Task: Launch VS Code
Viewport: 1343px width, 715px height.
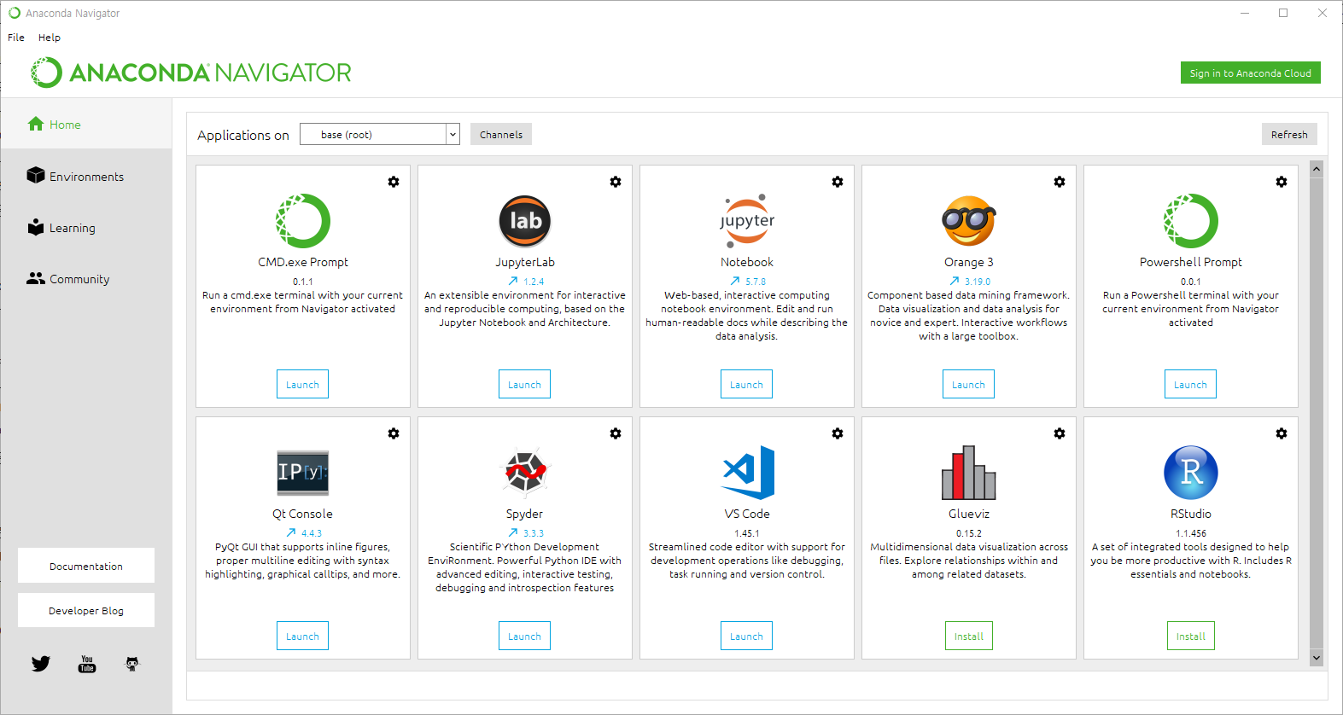Action: click(747, 636)
